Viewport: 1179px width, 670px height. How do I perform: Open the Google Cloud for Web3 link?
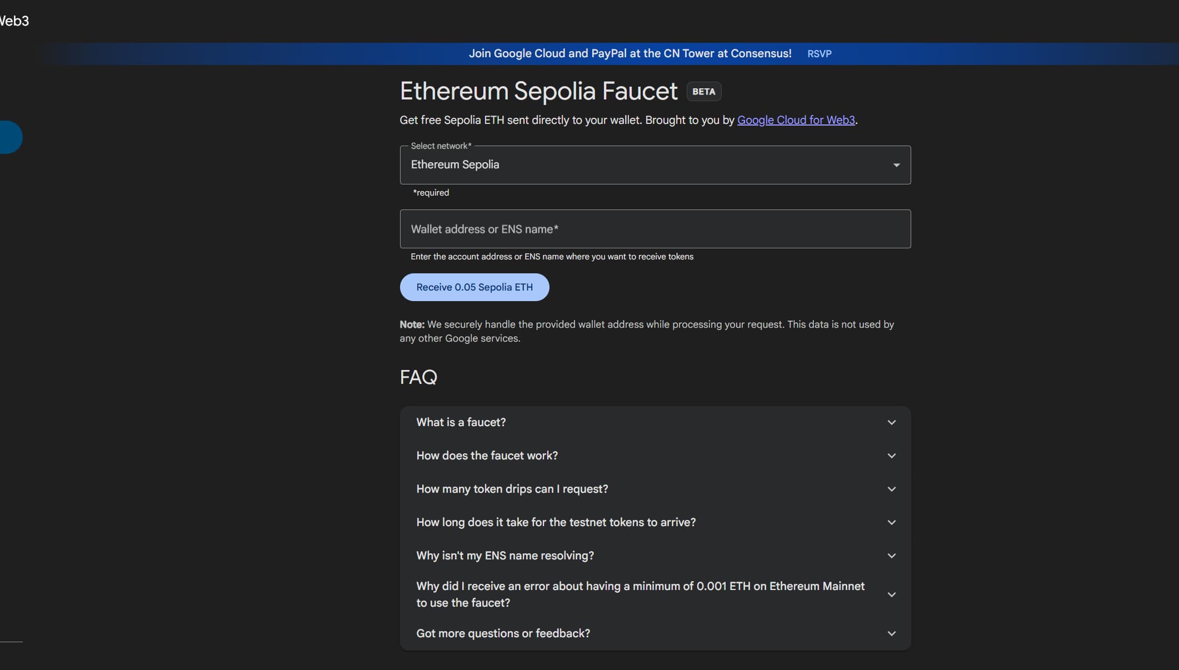796,120
